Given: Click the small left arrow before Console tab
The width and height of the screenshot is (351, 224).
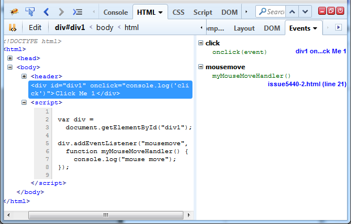Looking at the screenshot, I should (x=94, y=12).
